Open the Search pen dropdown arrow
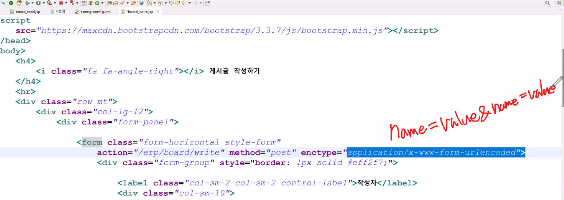The image size is (564, 200). tap(128, 3)
